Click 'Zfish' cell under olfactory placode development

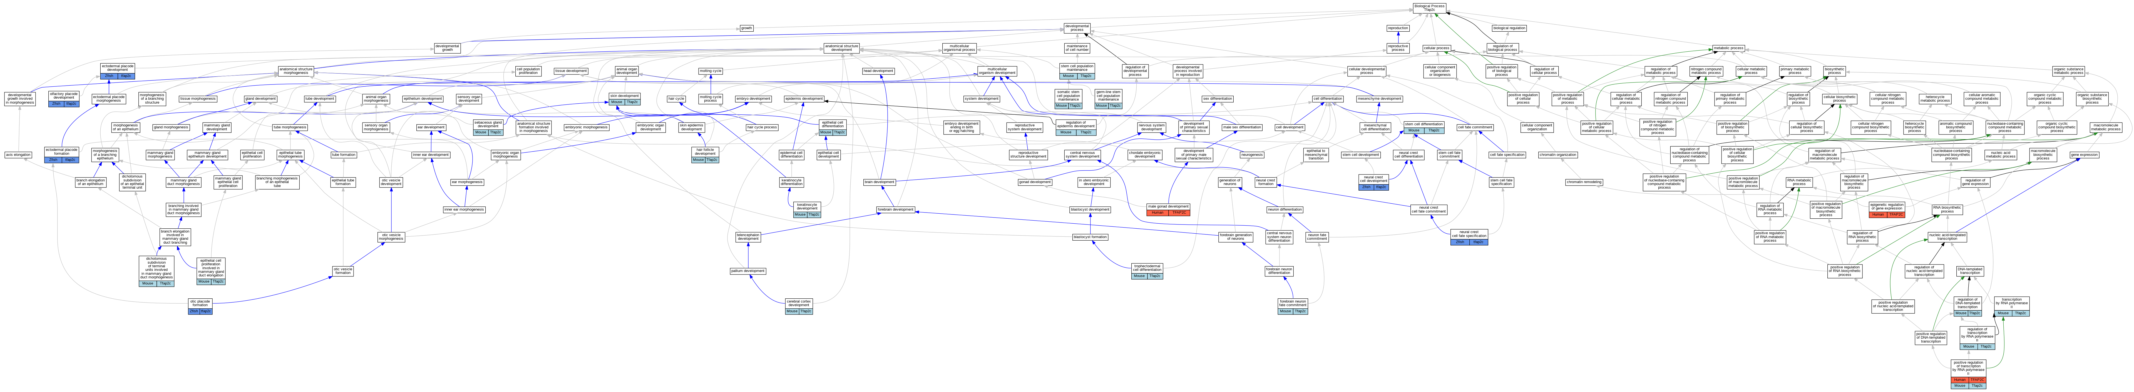(56, 104)
